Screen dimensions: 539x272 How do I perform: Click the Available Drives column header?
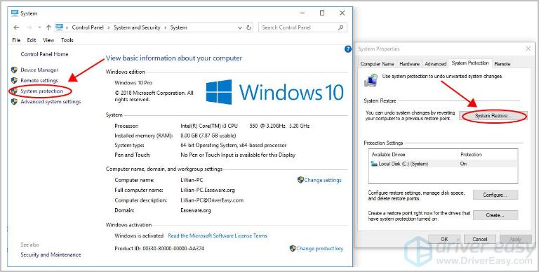tap(388, 155)
